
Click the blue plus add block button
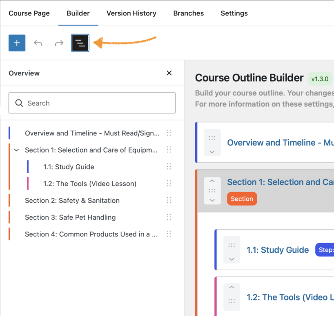coord(17,43)
